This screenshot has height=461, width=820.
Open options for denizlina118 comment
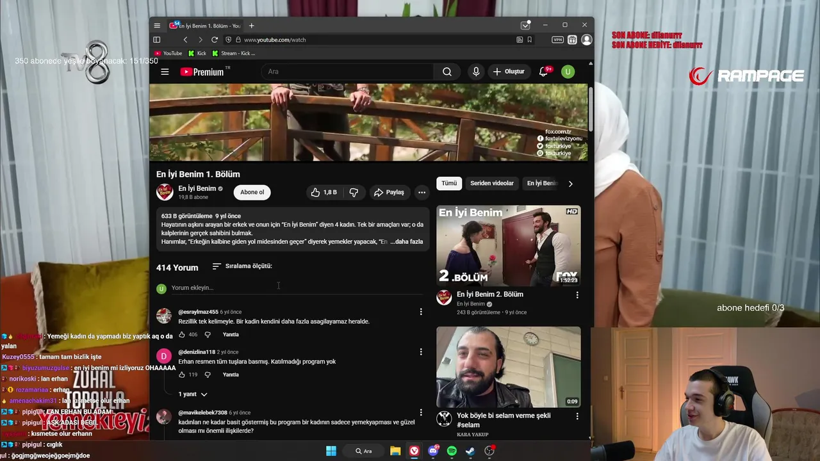(x=421, y=352)
